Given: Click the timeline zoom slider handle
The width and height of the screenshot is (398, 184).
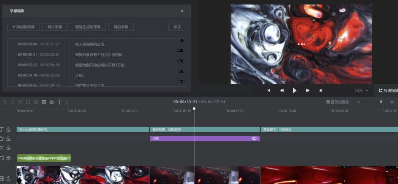Looking at the screenshot, I should point(381,102).
